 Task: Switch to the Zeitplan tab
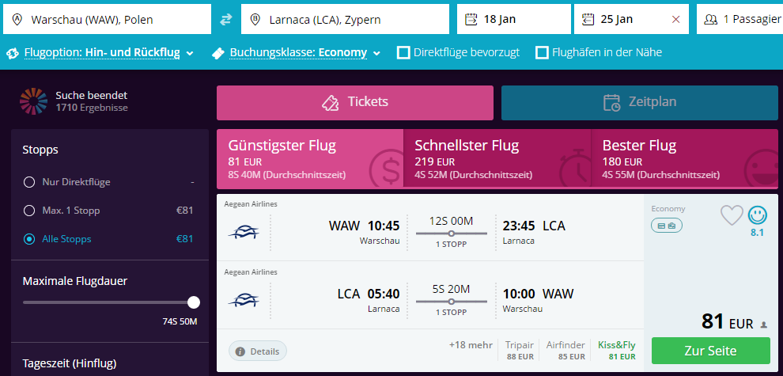pyautogui.click(x=640, y=102)
